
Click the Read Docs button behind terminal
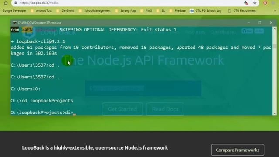click(x=165, y=109)
